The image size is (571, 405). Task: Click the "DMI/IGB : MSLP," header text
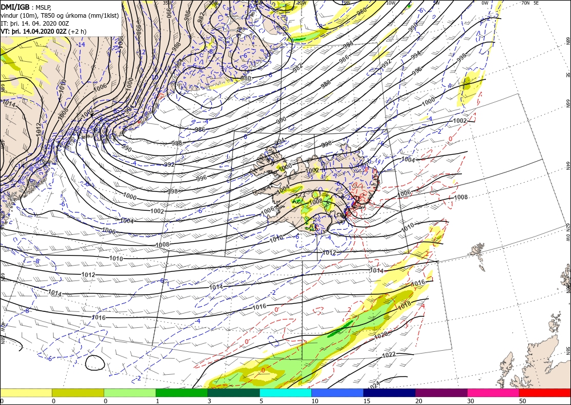click(27, 6)
